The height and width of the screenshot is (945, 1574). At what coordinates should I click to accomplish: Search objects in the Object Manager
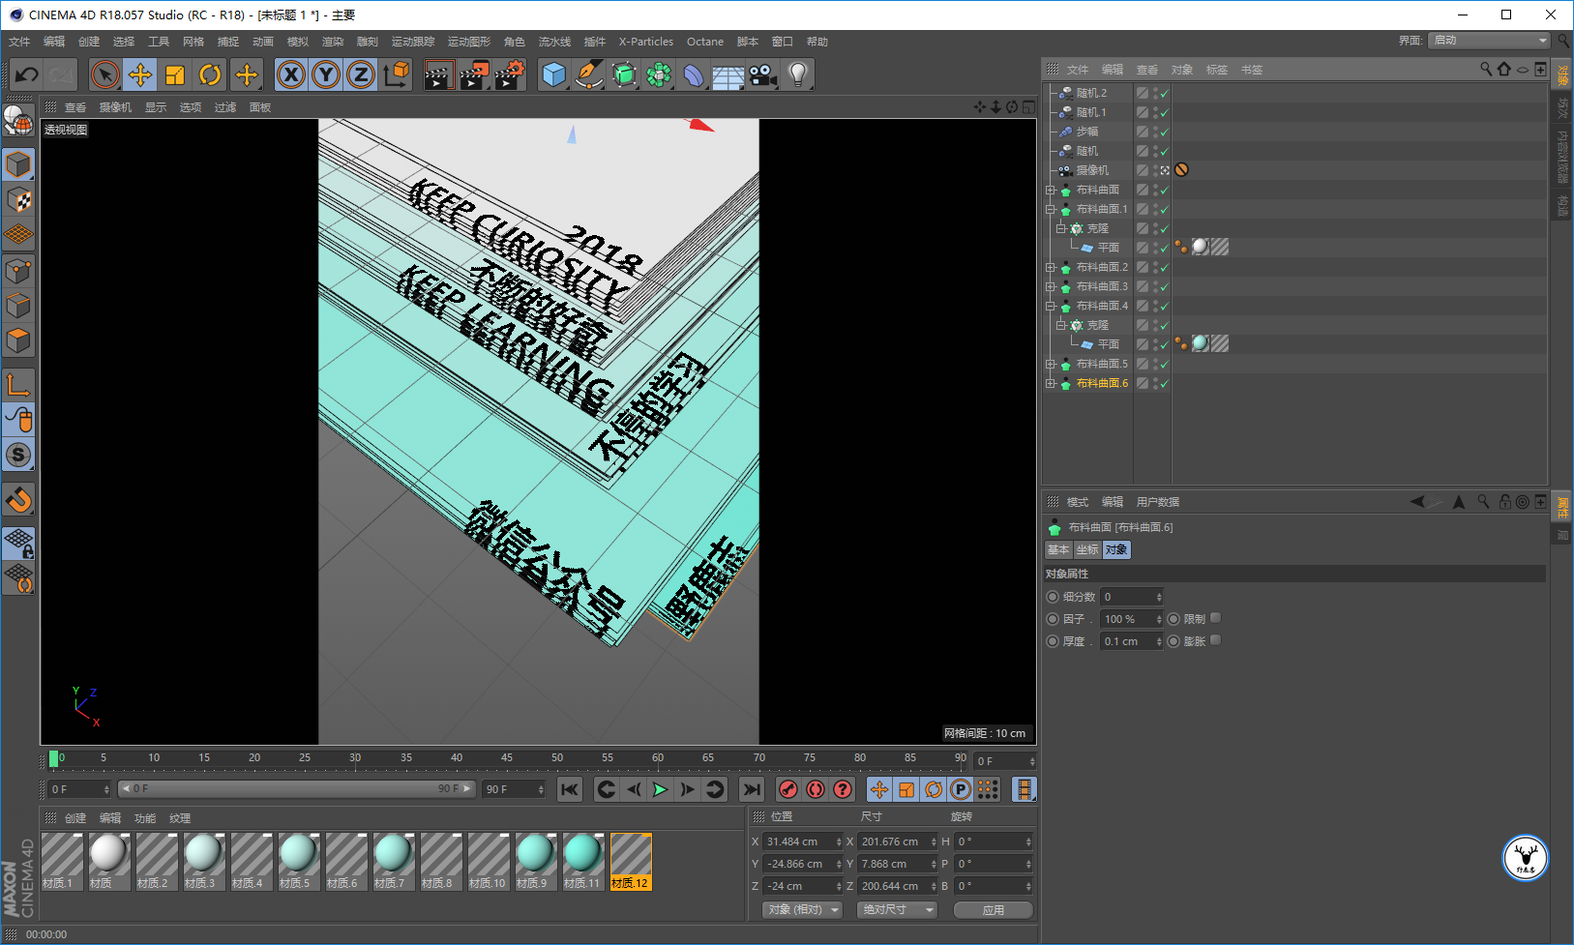pyautogui.click(x=1486, y=69)
